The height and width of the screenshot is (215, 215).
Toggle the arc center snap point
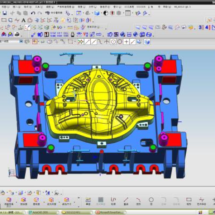point(113,42)
